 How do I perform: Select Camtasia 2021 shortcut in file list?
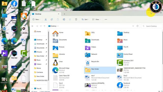(x=125, y=63)
